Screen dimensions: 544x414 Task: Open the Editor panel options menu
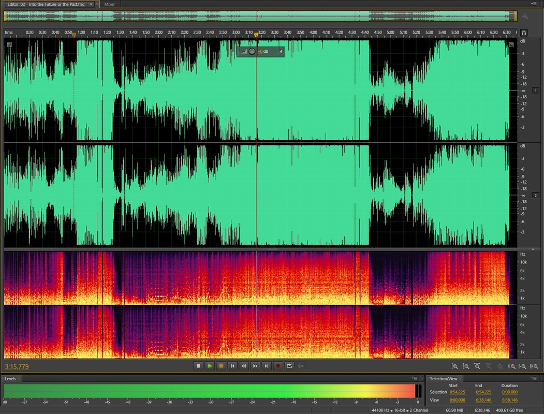(x=534, y=4)
